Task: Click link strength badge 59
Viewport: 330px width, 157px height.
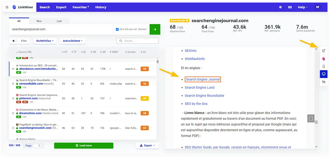Action: (145, 69)
